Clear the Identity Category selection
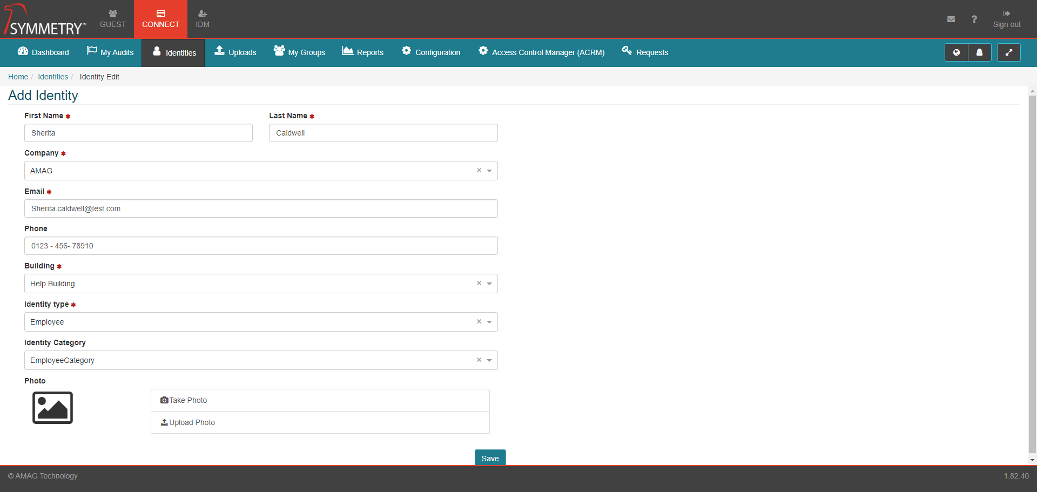This screenshot has width=1037, height=492. 479,360
